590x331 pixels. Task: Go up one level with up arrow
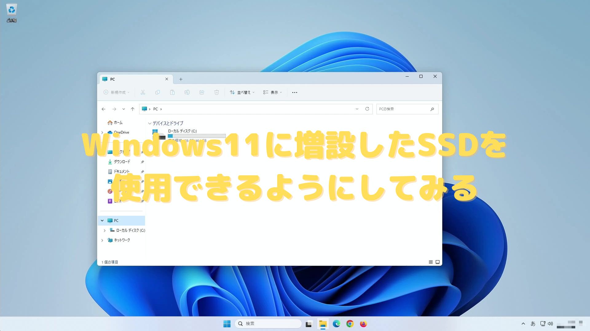tap(132, 109)
